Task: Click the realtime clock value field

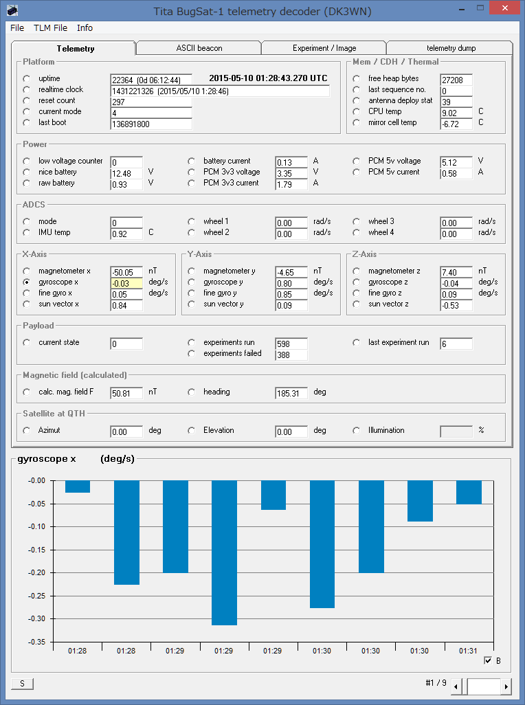Action: coord(220,91)
